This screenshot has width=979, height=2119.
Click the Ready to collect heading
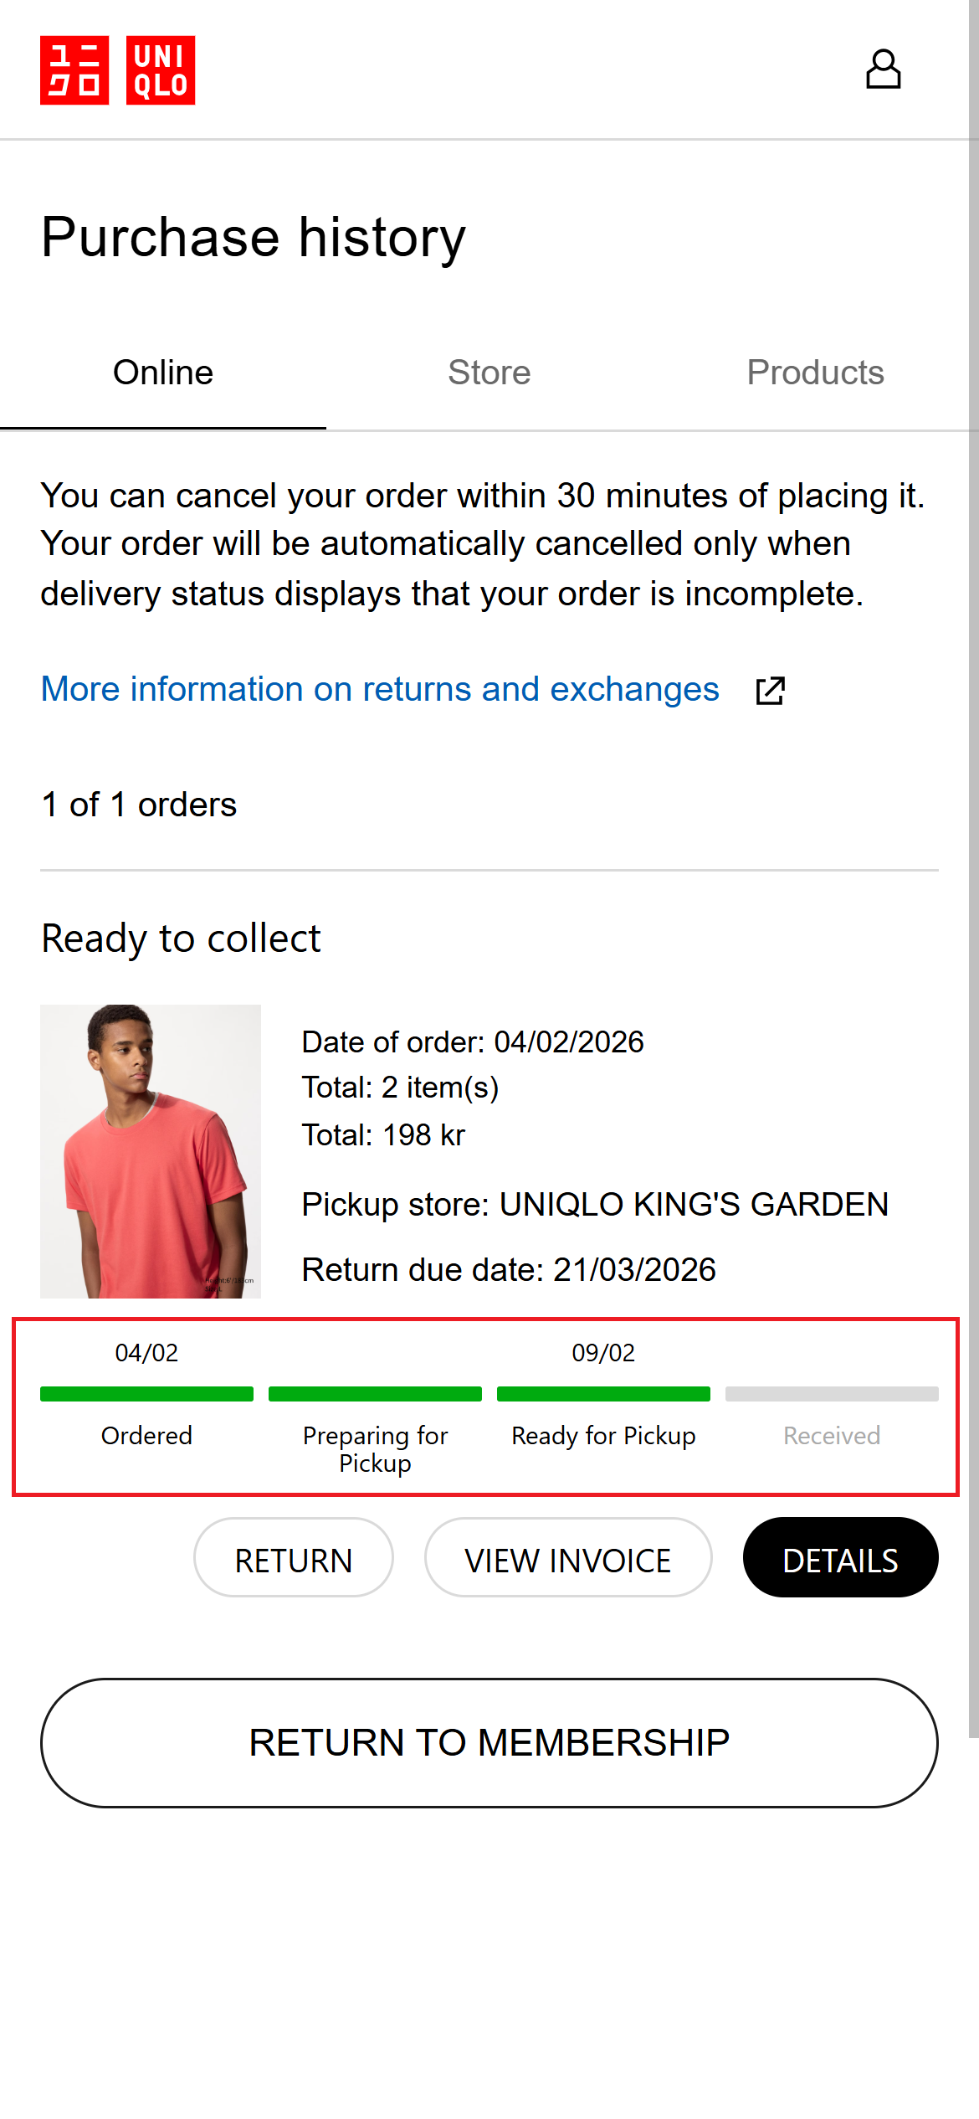pyautogui.click(x=181, y=939)
